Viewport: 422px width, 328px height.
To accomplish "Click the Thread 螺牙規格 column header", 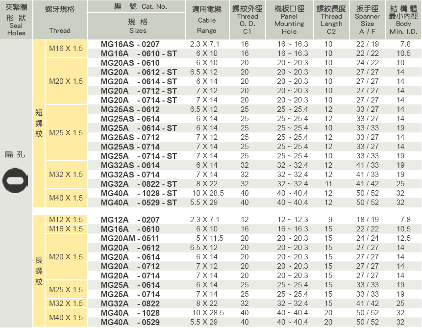I will tap(60, 20).
